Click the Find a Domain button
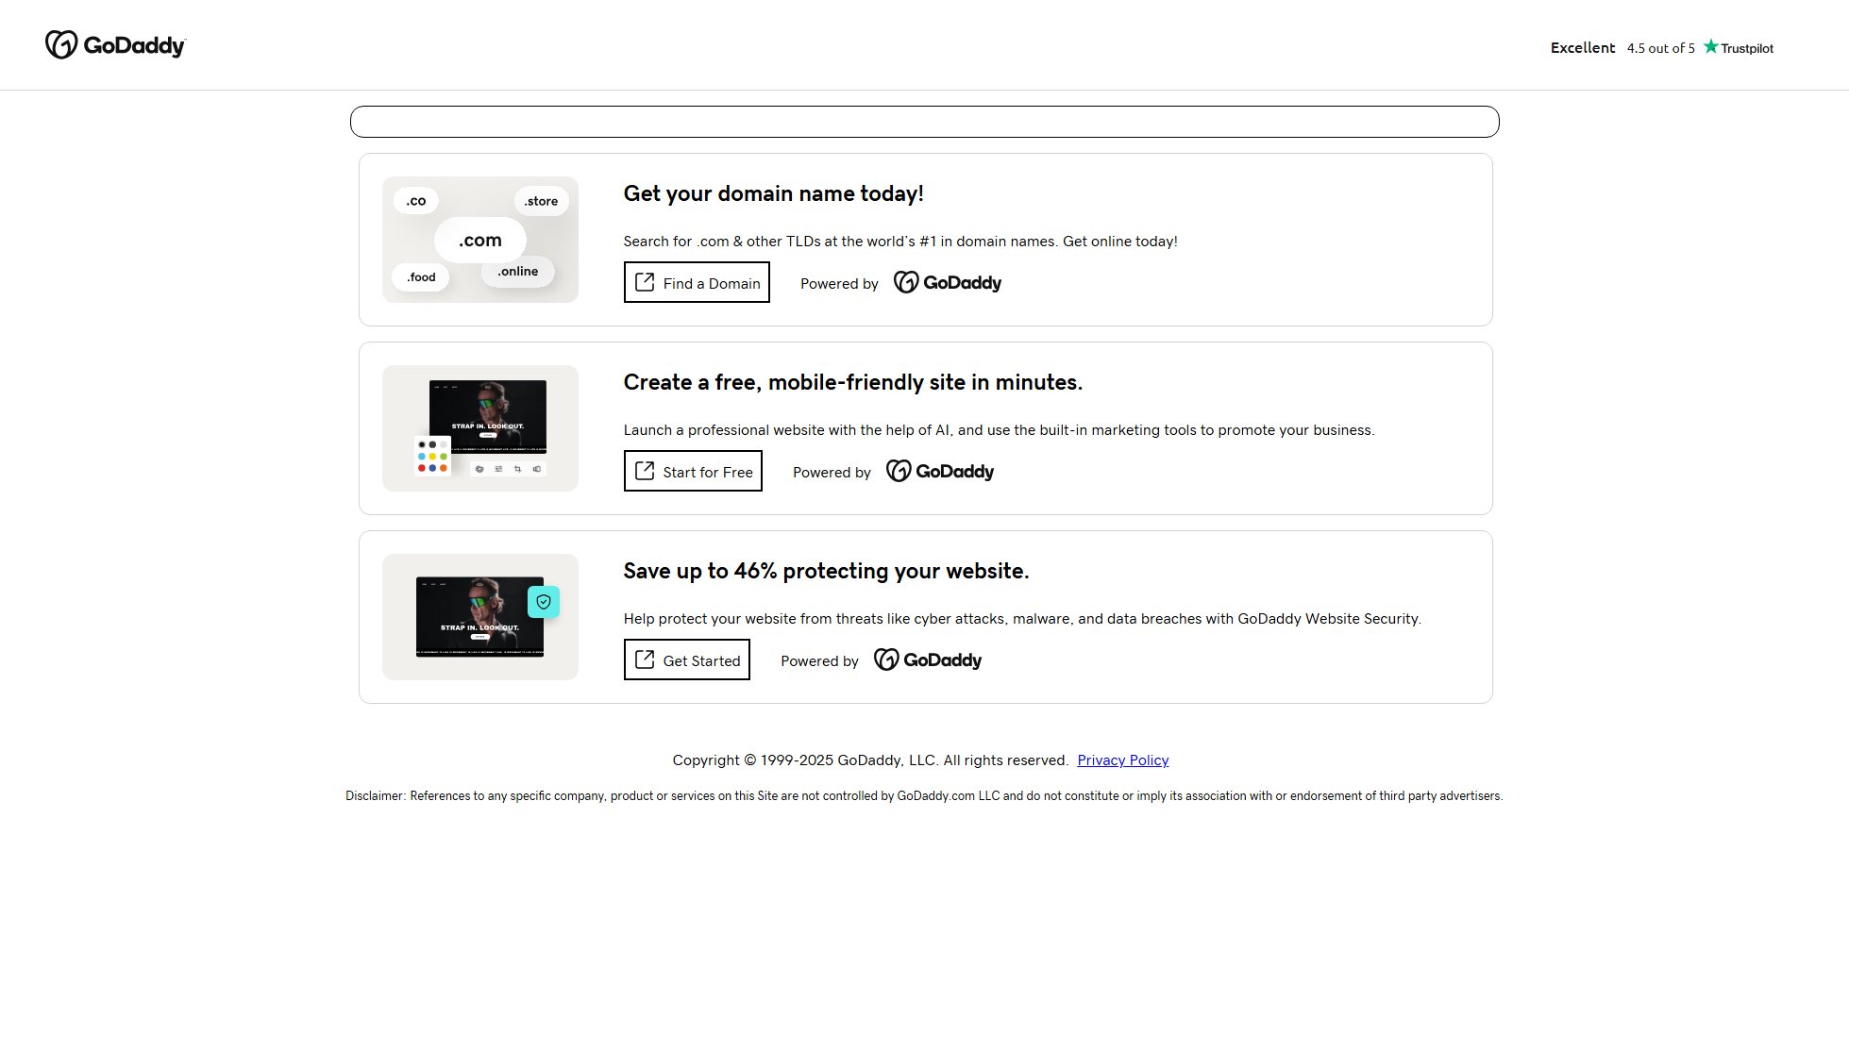The image size is (1849, 1052). (697, 282)
